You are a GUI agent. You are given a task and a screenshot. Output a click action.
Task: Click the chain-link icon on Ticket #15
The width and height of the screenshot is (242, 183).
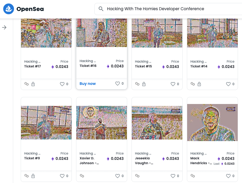pyautogui.click(x=137, y=84)
